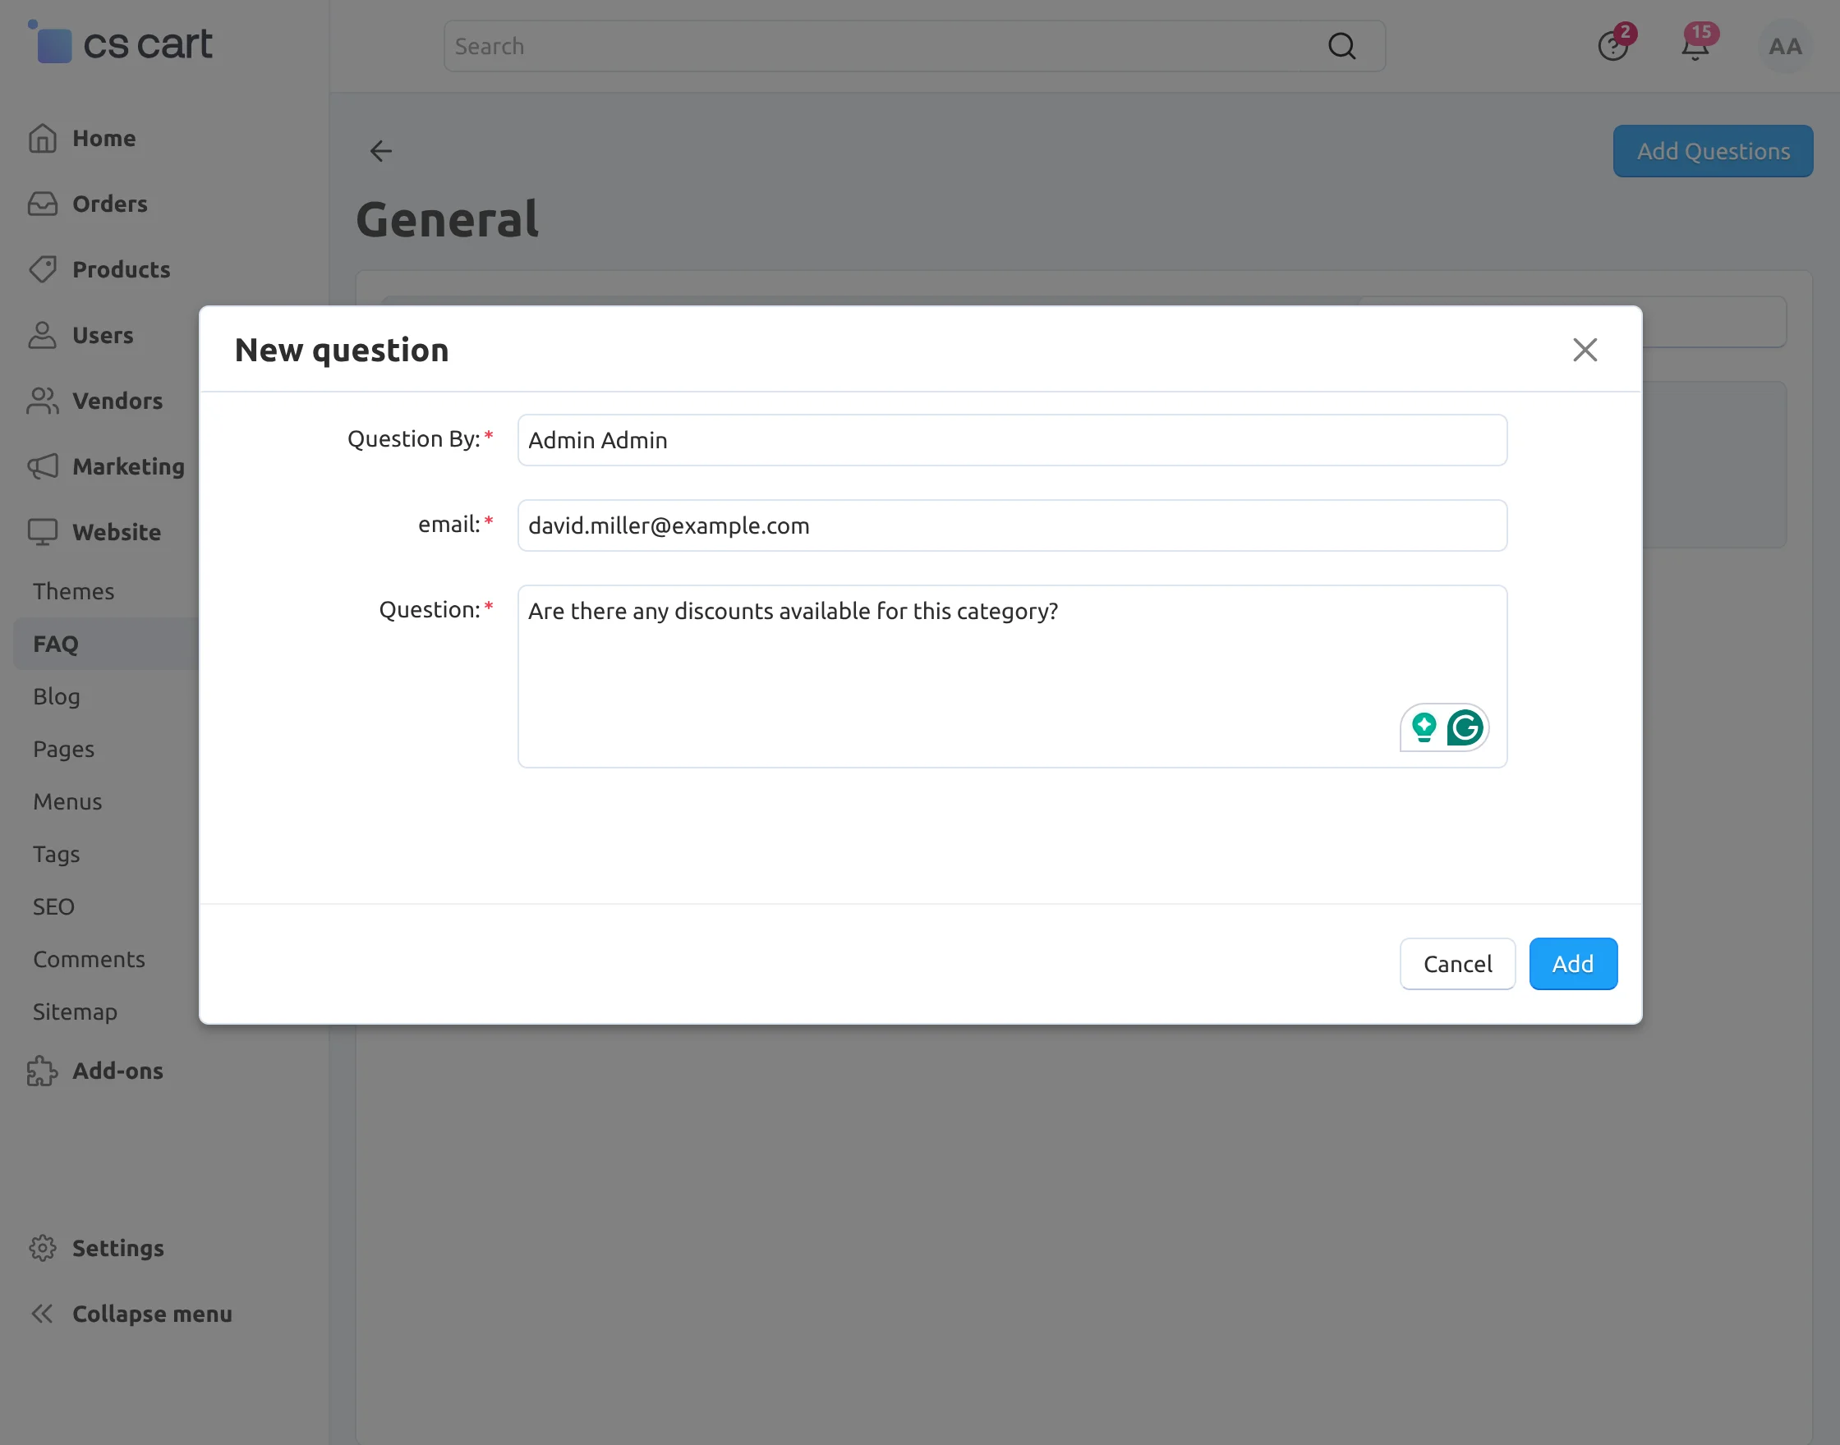1840x1445 pixels.
Task: Click the Settings gear icon
Action: pos(43,1248)
